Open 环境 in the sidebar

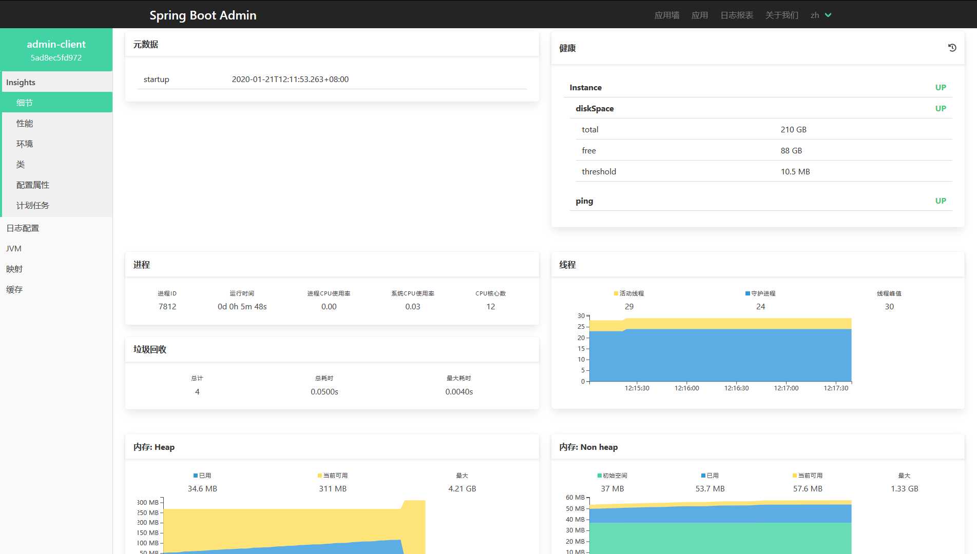(56, 144)
